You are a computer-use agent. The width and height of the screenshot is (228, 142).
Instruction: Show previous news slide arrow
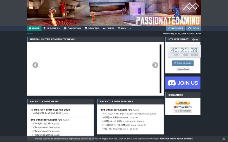35,65
